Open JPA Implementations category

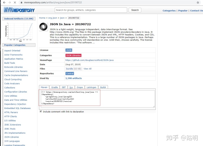(x=15, y=133)
